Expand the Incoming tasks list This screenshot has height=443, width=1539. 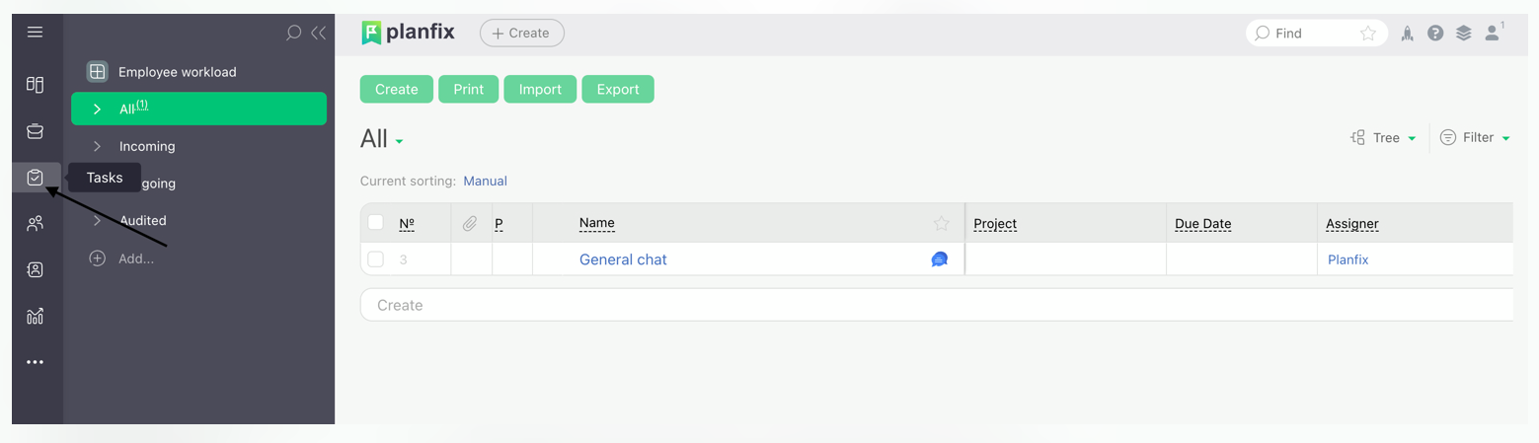point(147,146)
